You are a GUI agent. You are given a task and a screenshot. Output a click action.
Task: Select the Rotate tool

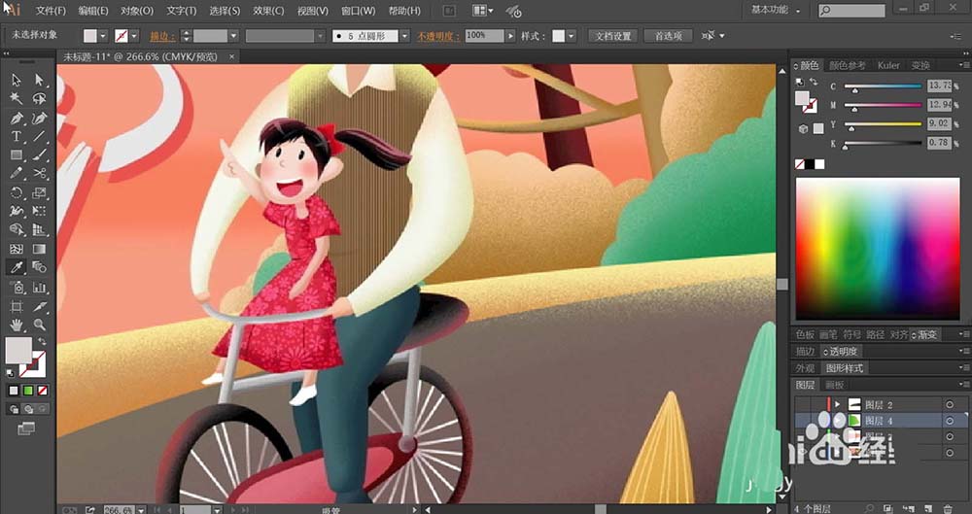(17, 192)
